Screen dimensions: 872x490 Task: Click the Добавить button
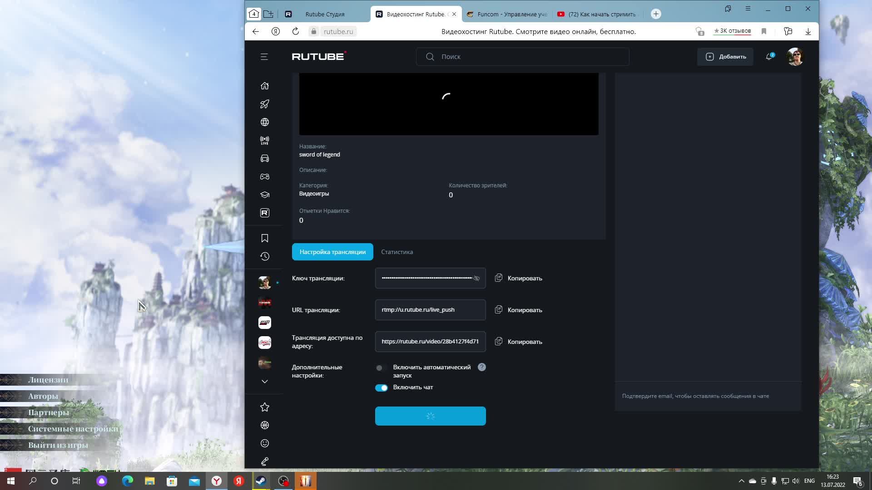[725, 57]
